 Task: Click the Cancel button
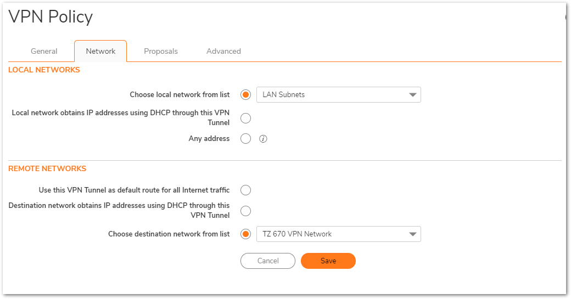pos(268,261)
